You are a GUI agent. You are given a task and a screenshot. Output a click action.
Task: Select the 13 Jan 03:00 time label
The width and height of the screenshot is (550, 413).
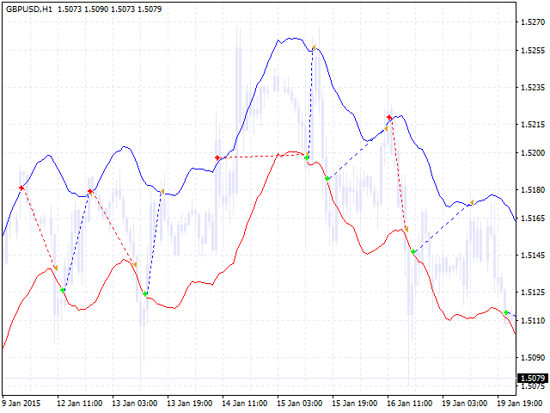[135, 404]
